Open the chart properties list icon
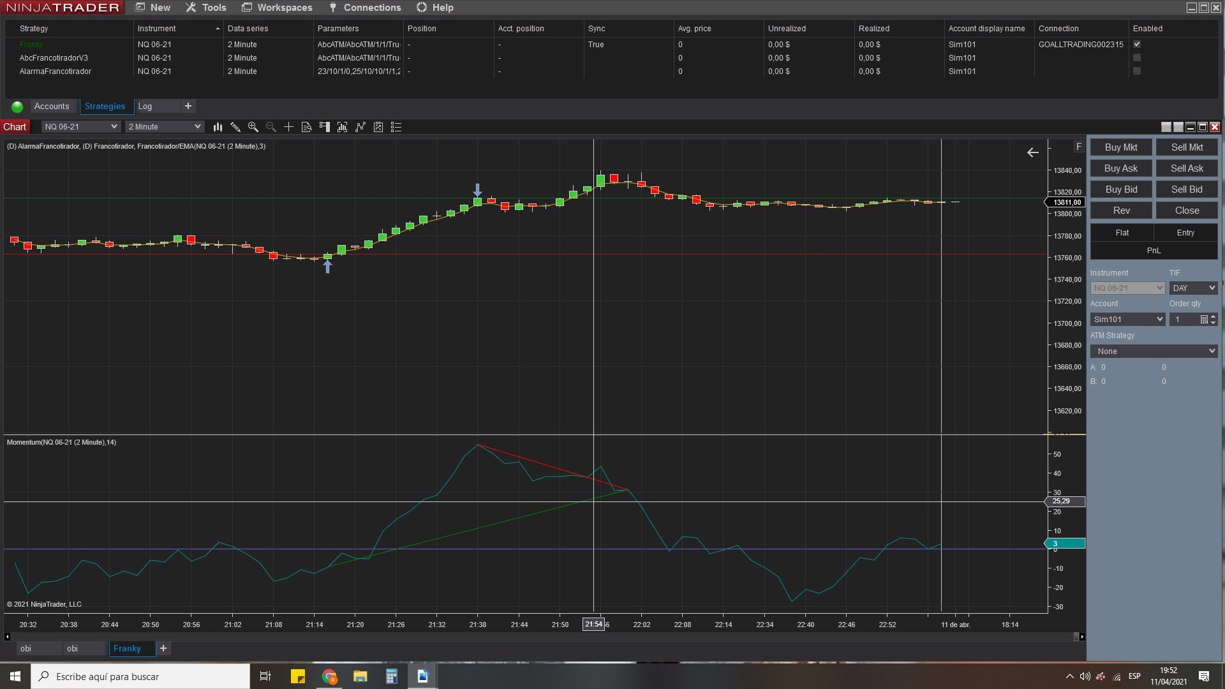The width and height of the screenshot is (1225, 689). point(396,127)
